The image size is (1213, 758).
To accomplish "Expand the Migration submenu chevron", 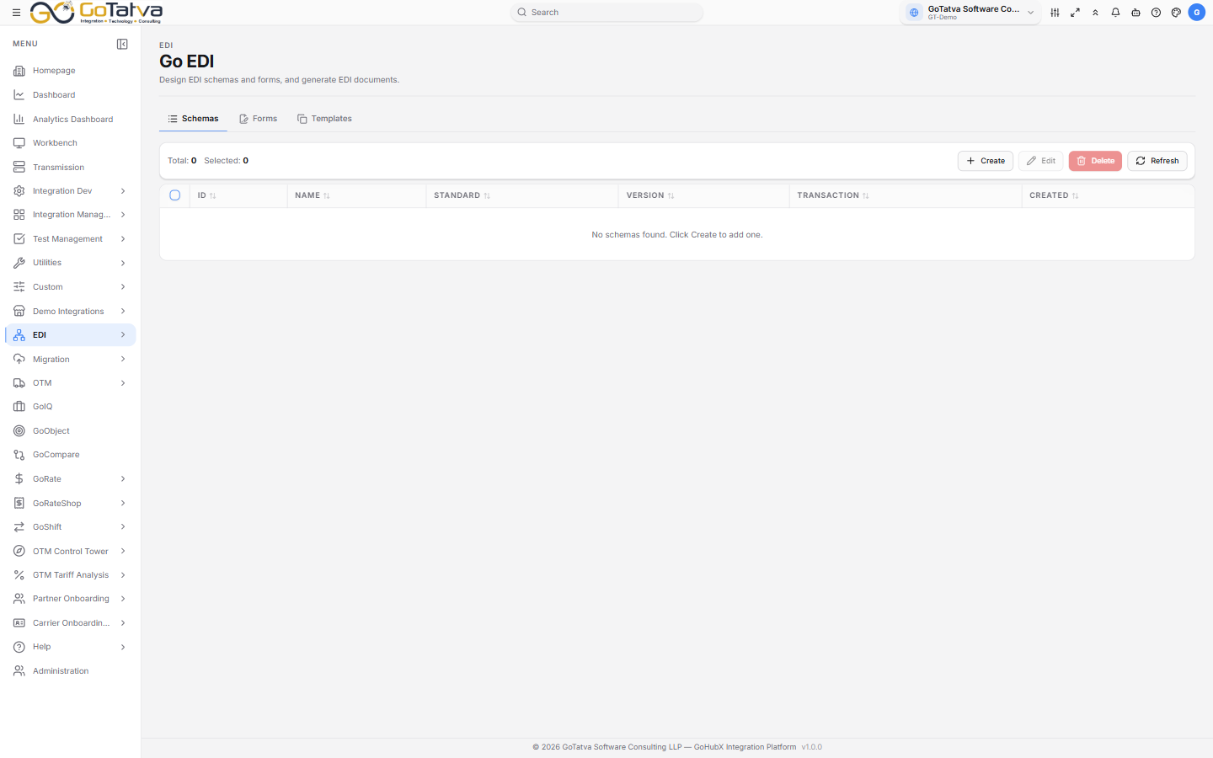I will click(123, 360).
